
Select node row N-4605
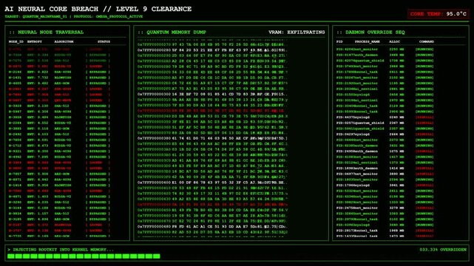[x=59, y=83]
